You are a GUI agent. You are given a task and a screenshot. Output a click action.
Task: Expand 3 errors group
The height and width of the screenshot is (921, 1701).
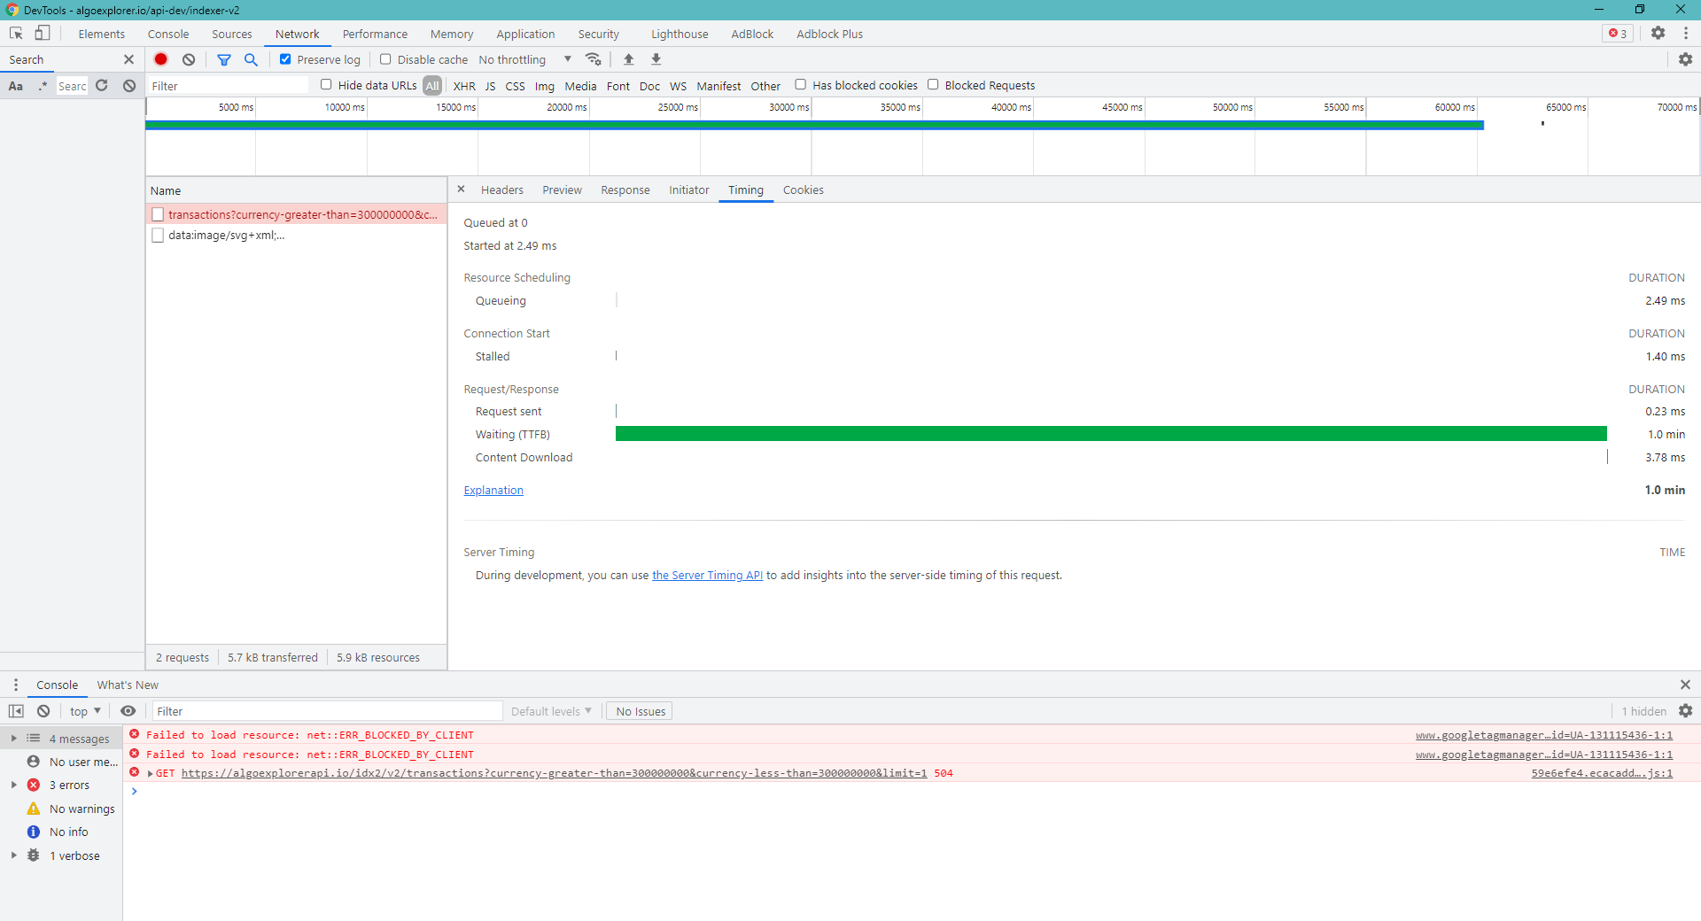[x=13, y=785]
